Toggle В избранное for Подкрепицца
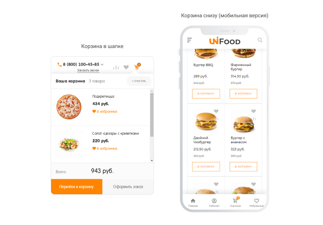The image size is (323, 225). pyautogui.click(x=105, y=111)
